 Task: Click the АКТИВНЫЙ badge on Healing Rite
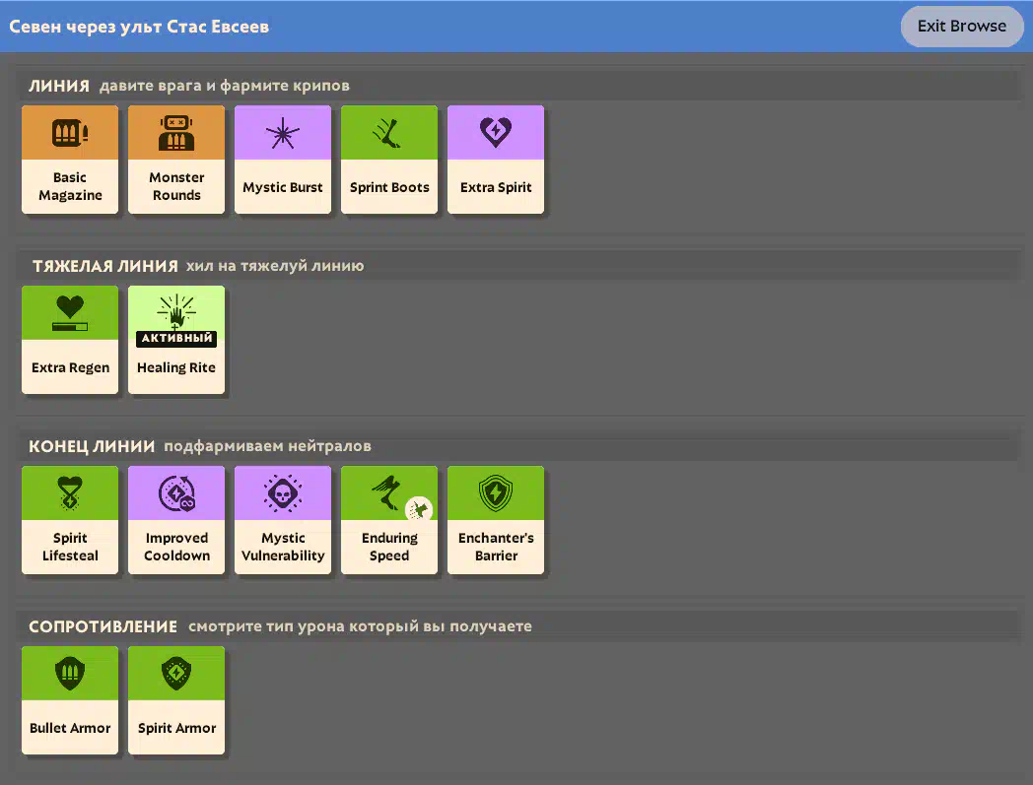(x=175, y=338)
